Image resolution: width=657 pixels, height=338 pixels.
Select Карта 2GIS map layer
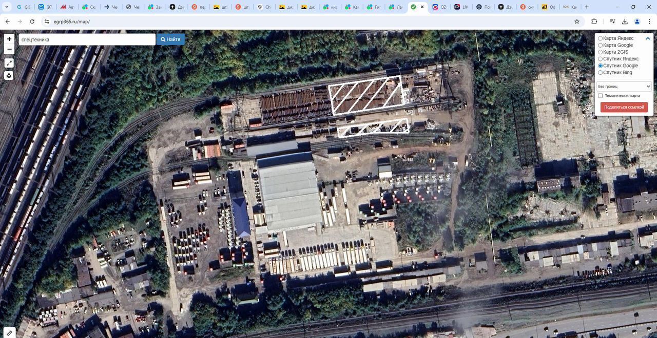[601, 52]
